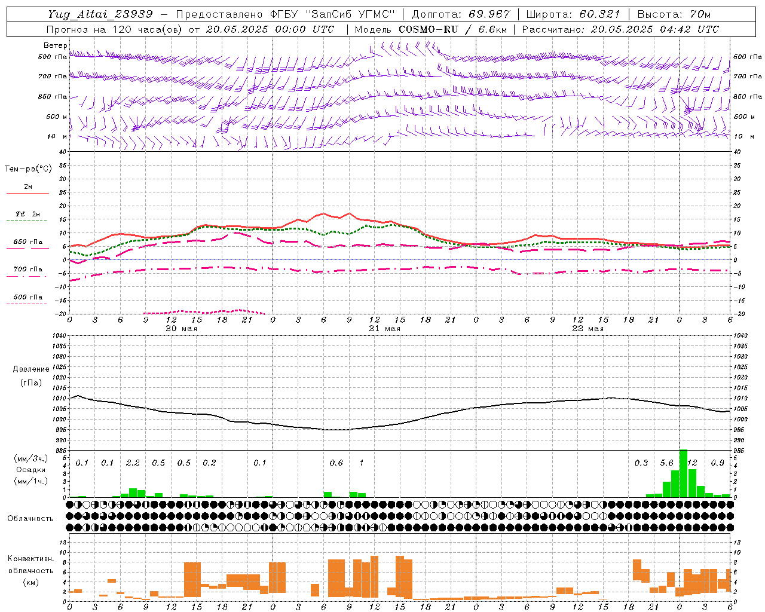The width and height of the screenshot is (765, 612).
Task: Click the longitude value Долгота: 69.967
Action: [461, 14]
